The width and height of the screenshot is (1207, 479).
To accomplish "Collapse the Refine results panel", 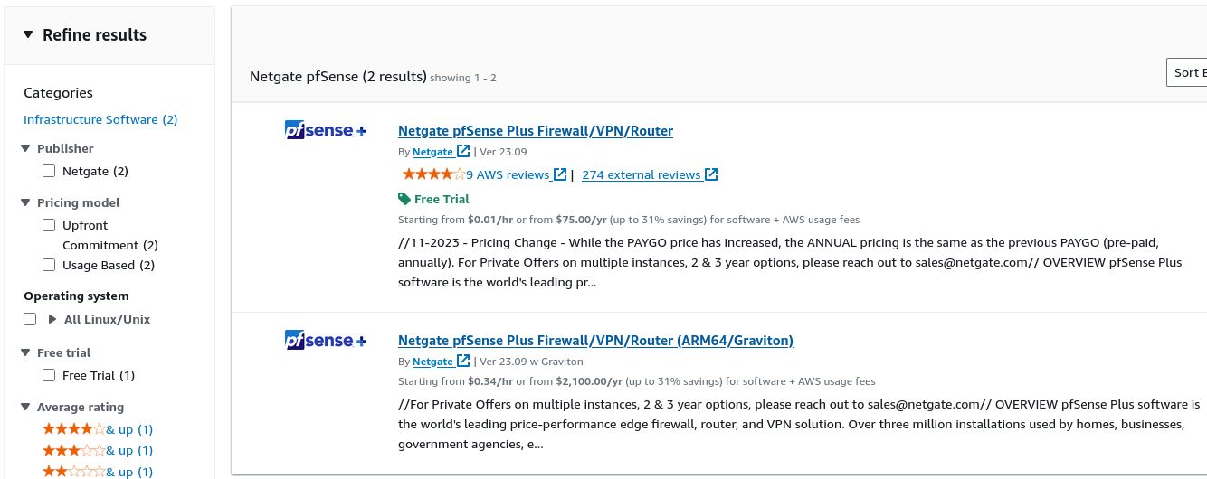I will click(x=27, y=35).
